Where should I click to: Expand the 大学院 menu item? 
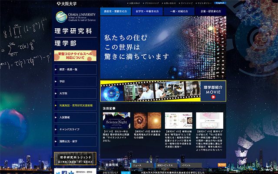point(75,94)
